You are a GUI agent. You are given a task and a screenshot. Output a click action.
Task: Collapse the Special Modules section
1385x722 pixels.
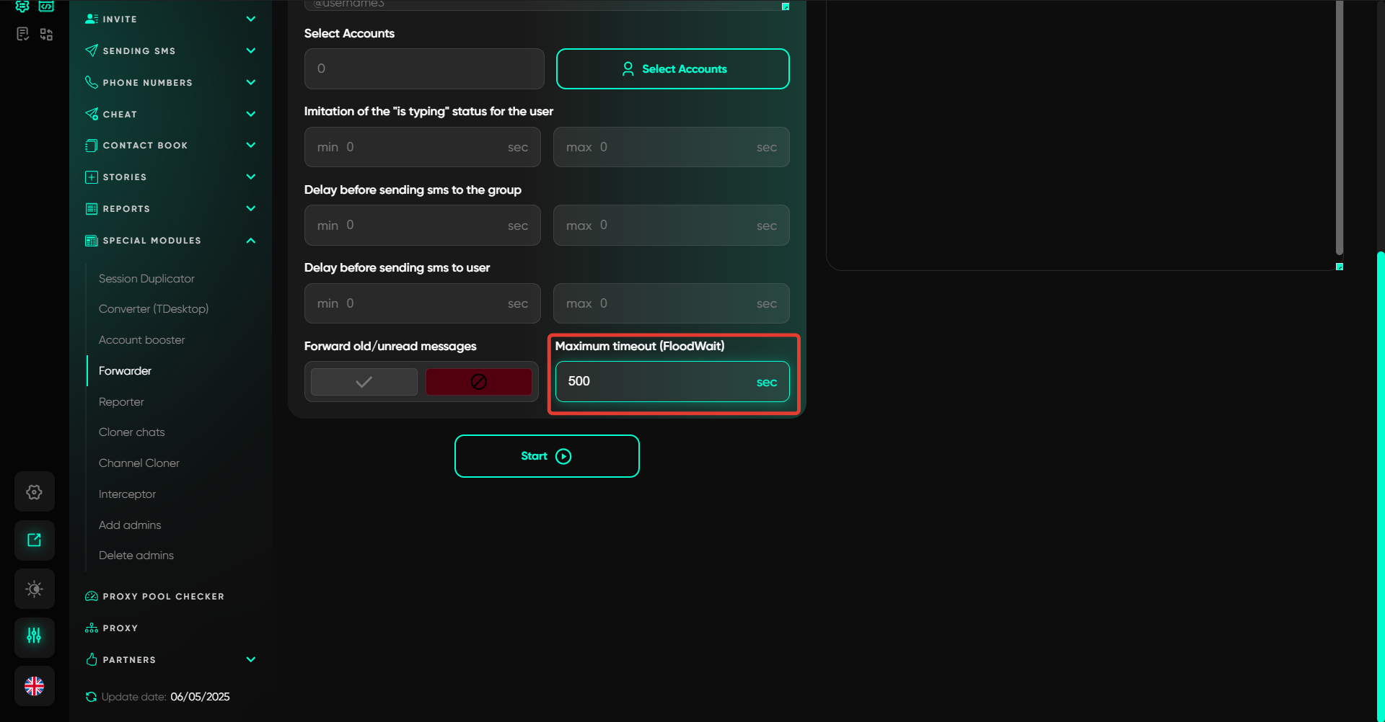250,241
